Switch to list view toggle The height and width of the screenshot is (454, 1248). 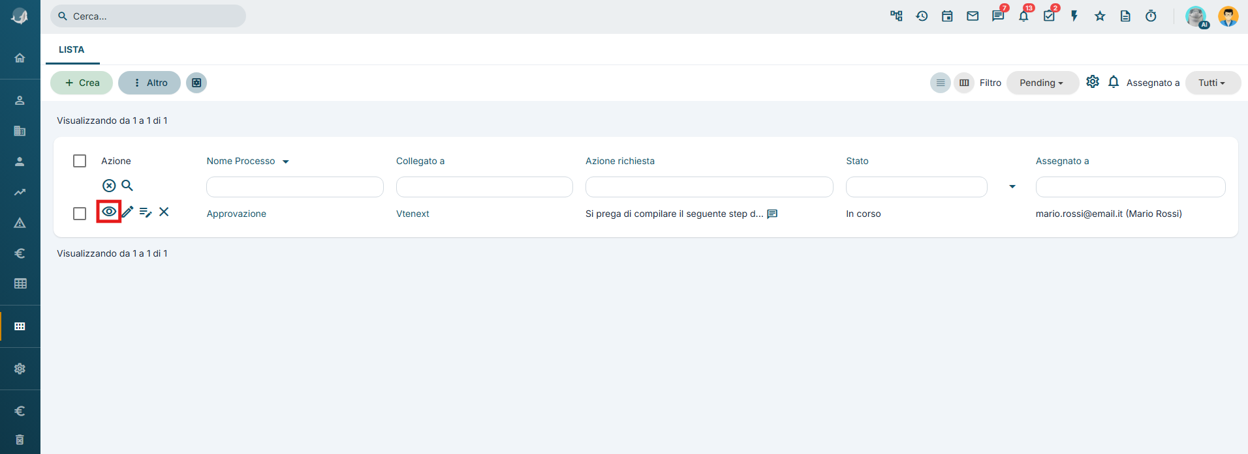(x=941, y=83)
